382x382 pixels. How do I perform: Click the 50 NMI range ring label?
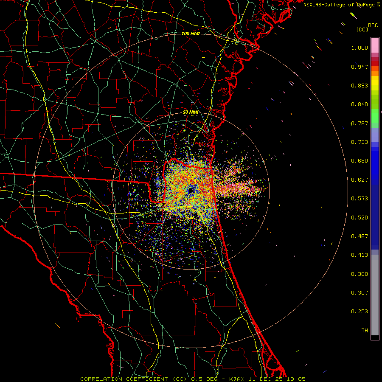point(191,112)
